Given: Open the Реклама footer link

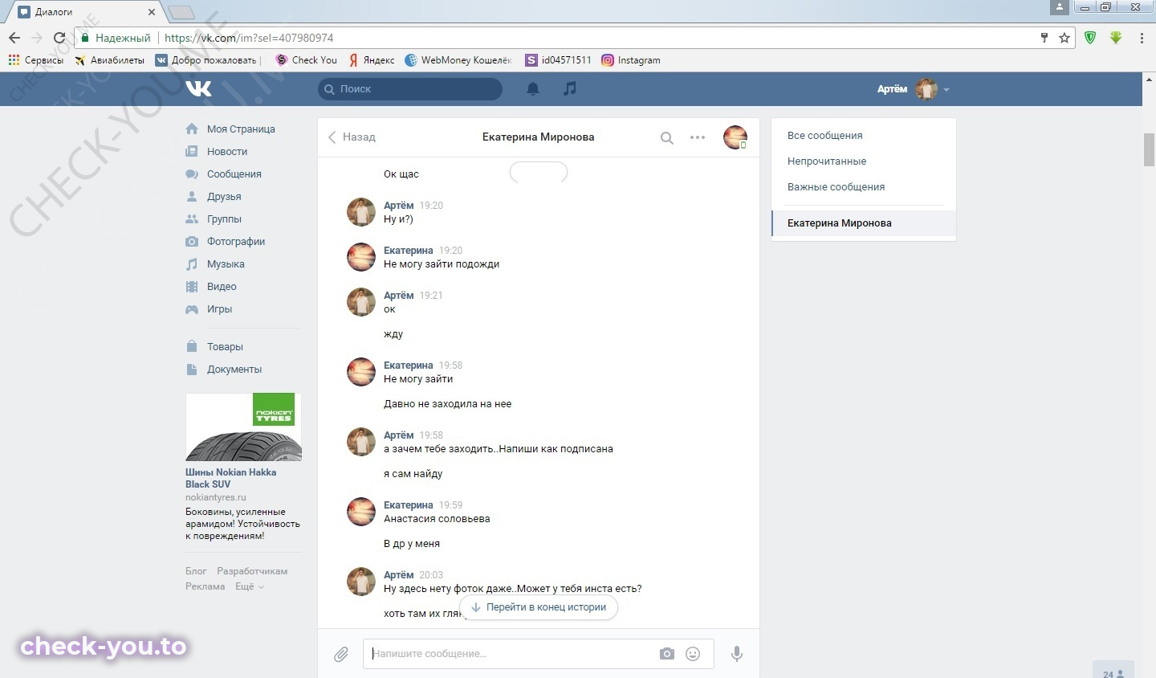Looking at the screenshot, I should (x=206, y=586).
